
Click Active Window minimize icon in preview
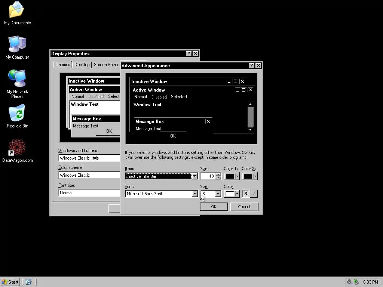[237, 90]
